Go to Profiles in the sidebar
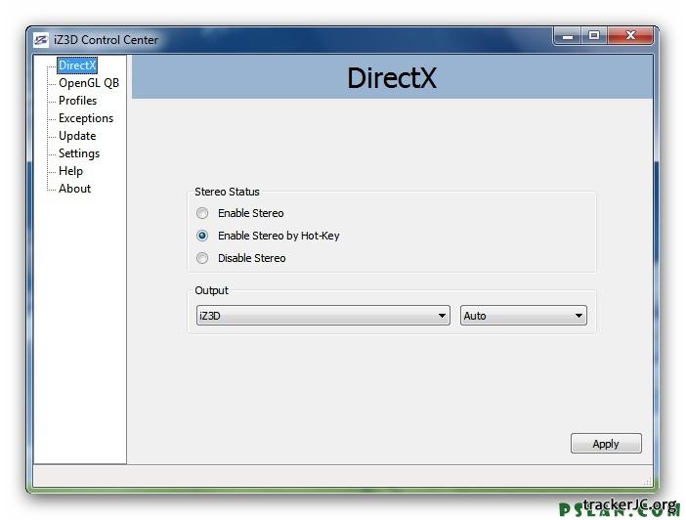This screenshot has height=520, width=686. (77, 101)
